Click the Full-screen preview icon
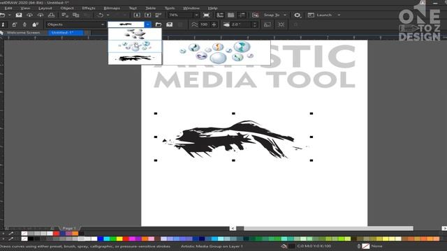The image size is (447, 251). (207, 15)
